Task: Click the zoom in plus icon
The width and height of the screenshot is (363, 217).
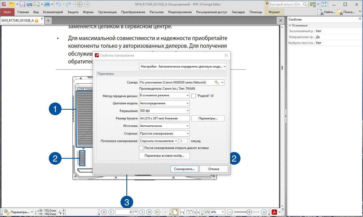Action: pyautogui.click(x=264, y=212)
